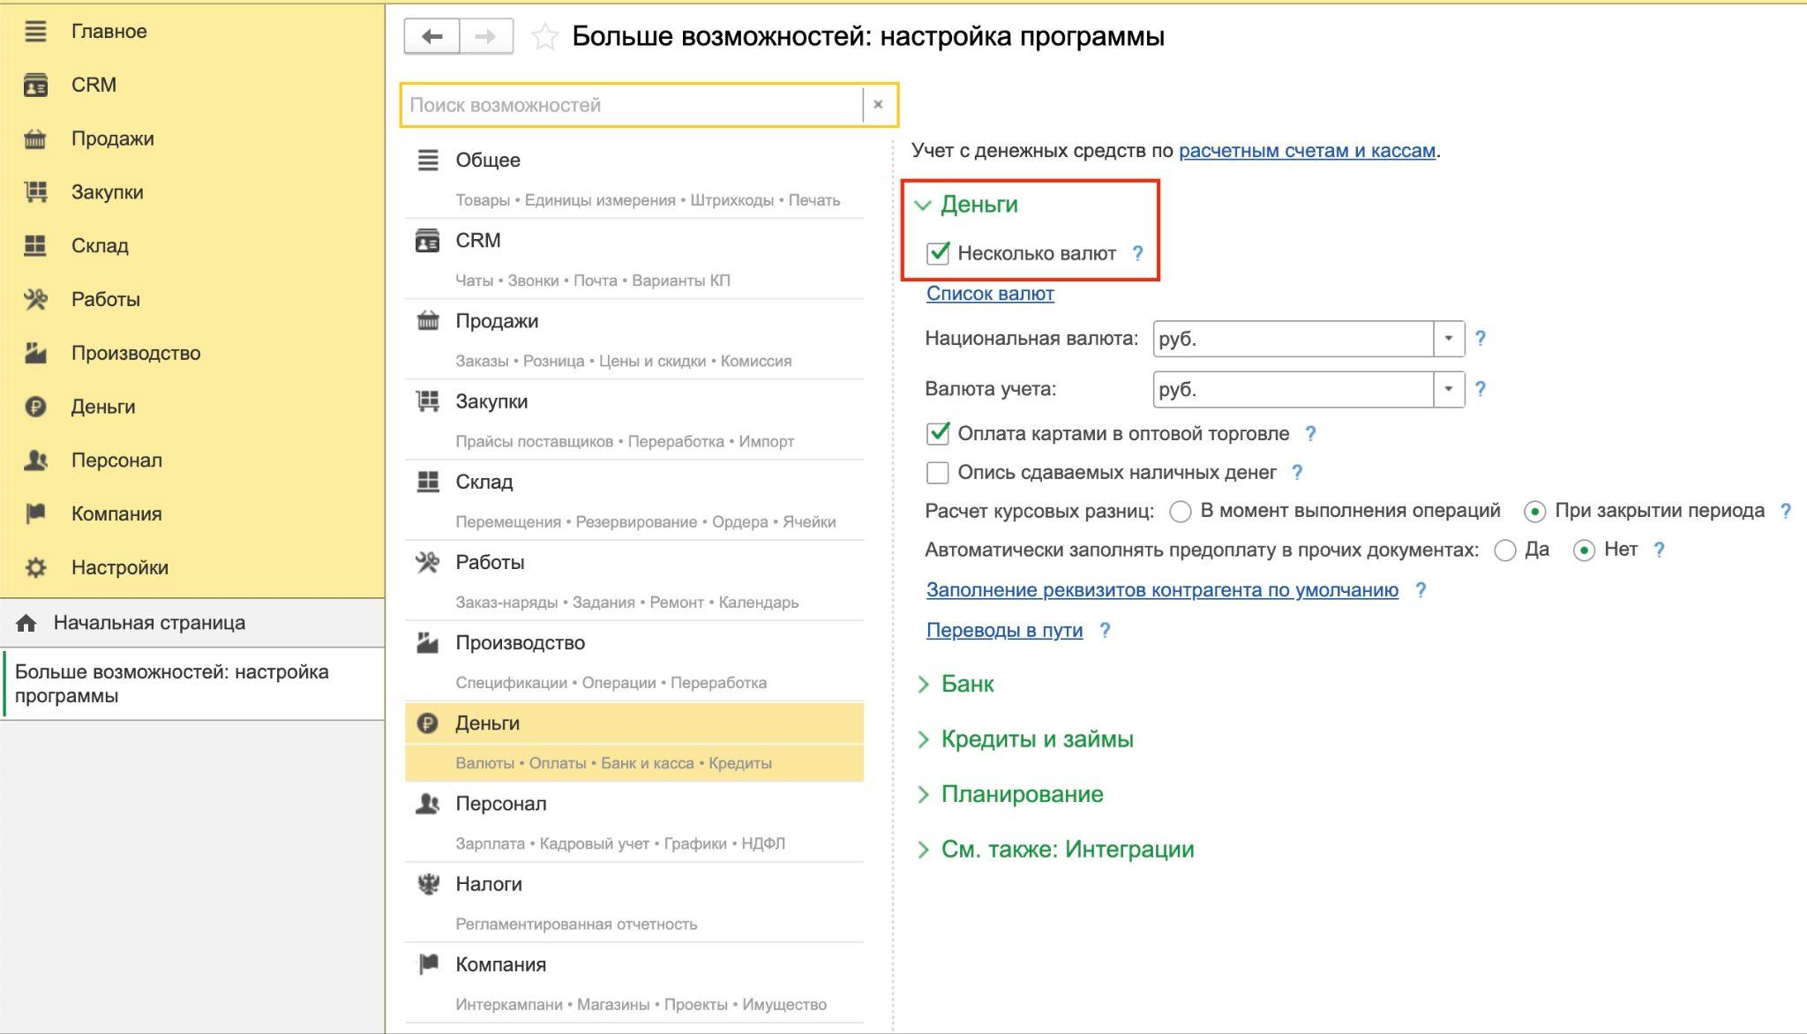This screenshot has height=1034, width=1807.
Task: Uncheck the Несколько валют checkbox
Action: [938, 254]
